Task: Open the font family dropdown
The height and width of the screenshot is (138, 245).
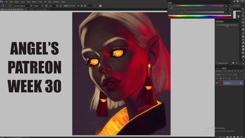Action: coord(31,6)
